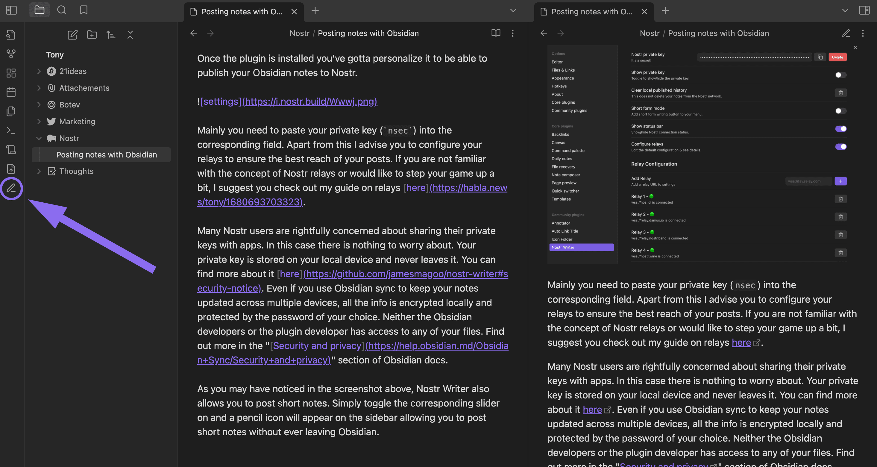Close the left pane's note tab
This screenshot has height=467, width=877.
(294, 12)
